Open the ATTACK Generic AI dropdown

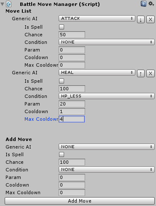(x=97, y=19)
